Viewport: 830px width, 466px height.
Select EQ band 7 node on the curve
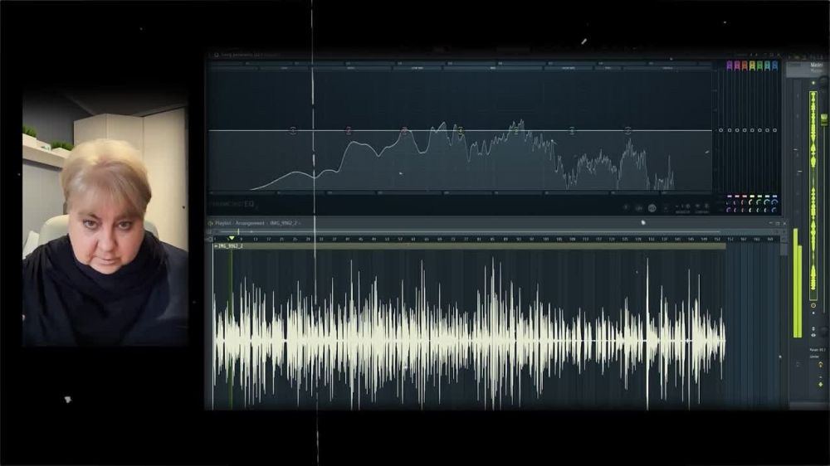pos(628,131)
